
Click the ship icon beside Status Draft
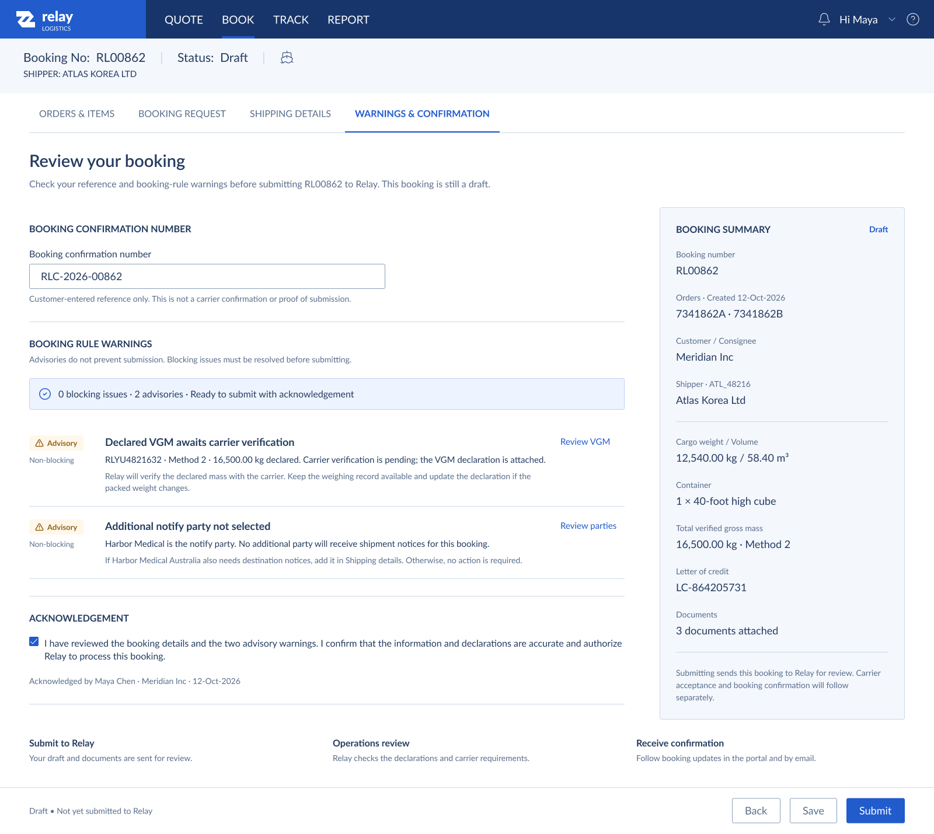287,57
